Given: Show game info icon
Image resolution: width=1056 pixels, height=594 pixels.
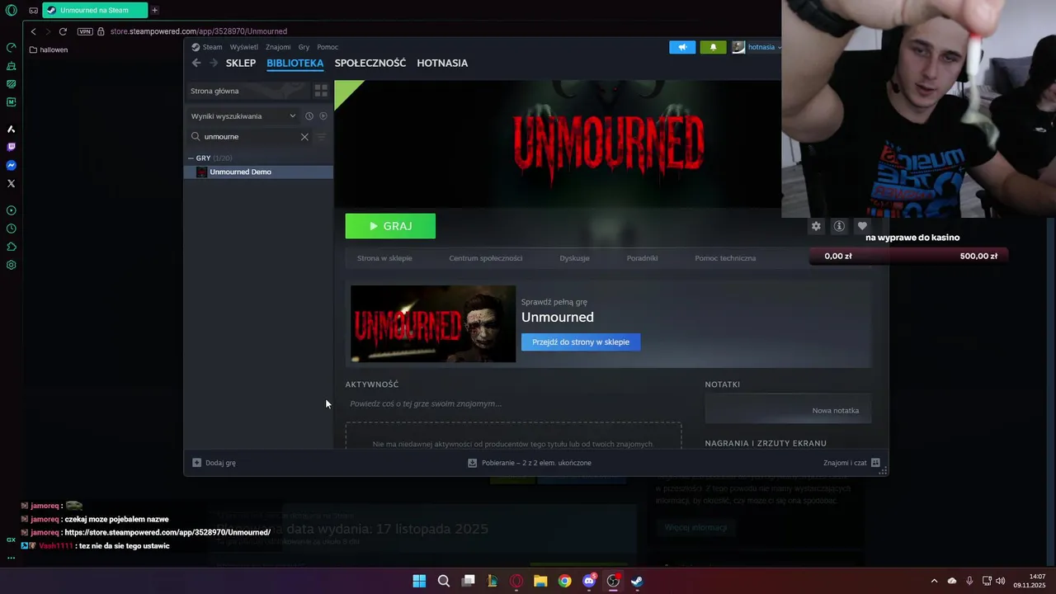Looking at the screenshot, I should [839, 226].
